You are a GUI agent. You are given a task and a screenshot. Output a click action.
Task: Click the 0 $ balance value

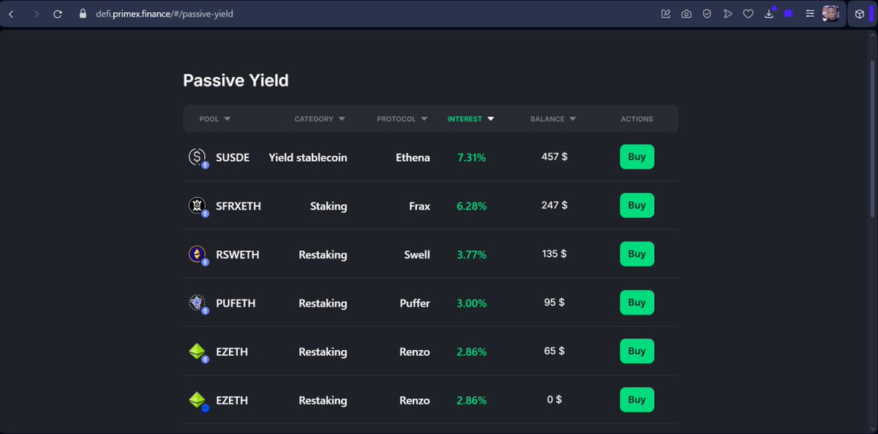pos(554,400)
